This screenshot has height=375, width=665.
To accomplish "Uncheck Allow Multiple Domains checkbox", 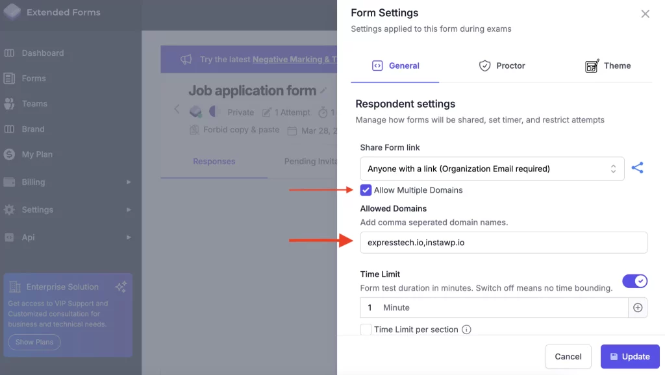I will pyautogui.click(x=366, y=190).
